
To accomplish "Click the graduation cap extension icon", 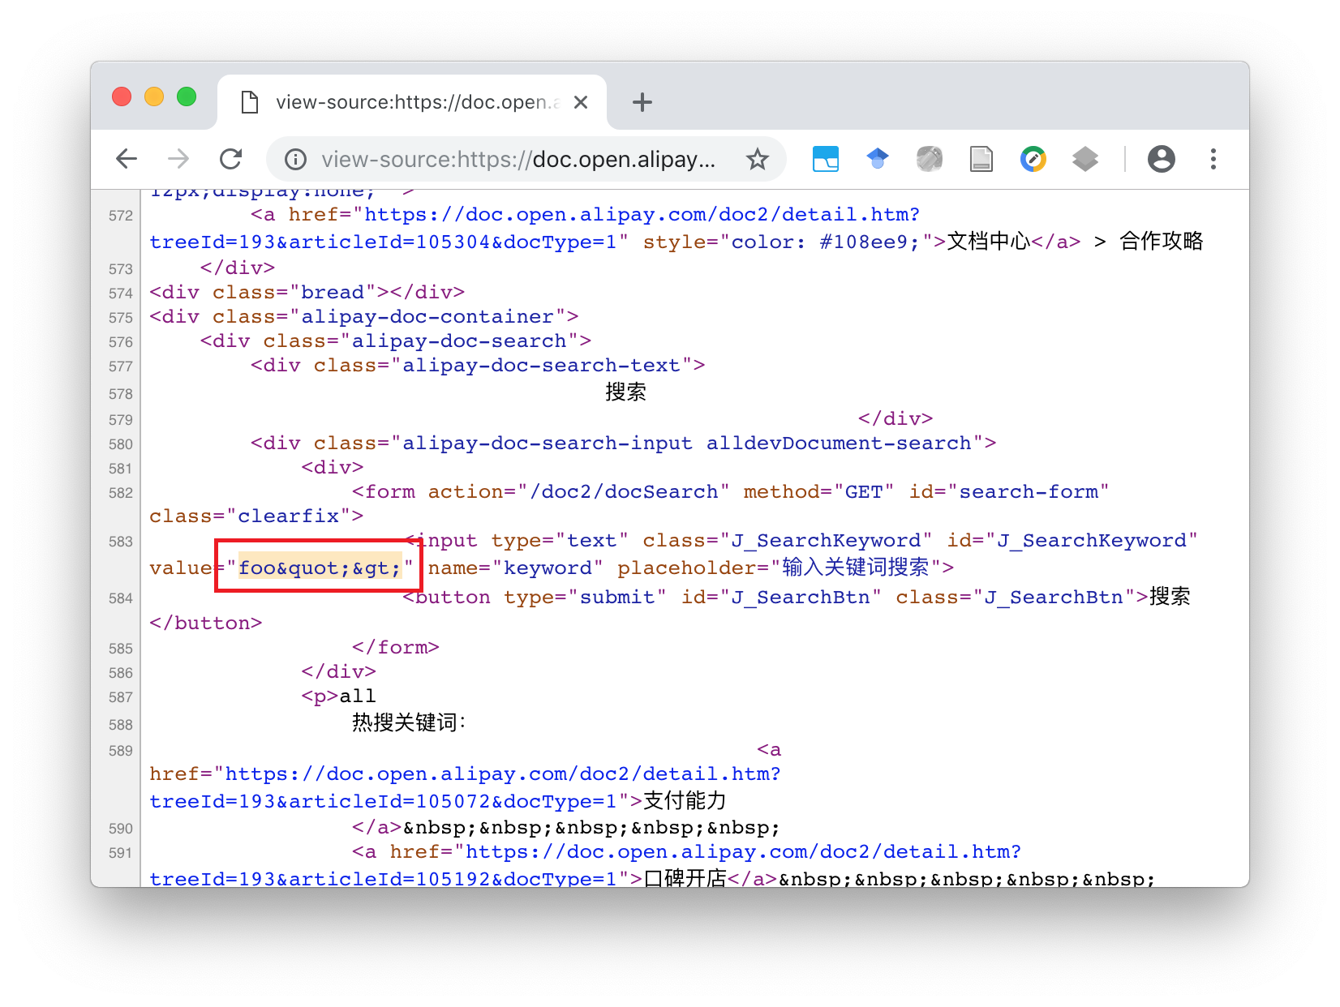I will click(x=877, y=159).
